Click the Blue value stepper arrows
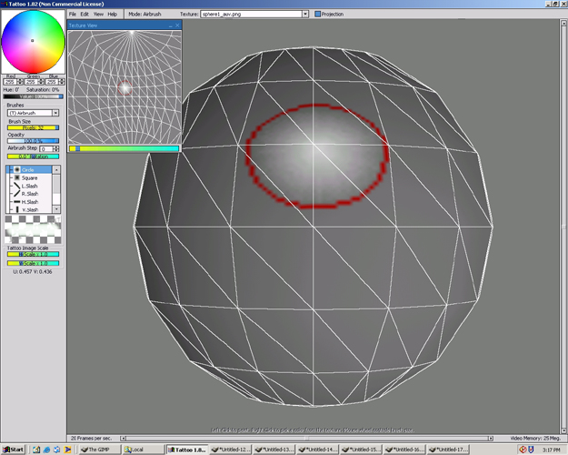The height and width of the screenshot is (455, 568). point(62,82)
